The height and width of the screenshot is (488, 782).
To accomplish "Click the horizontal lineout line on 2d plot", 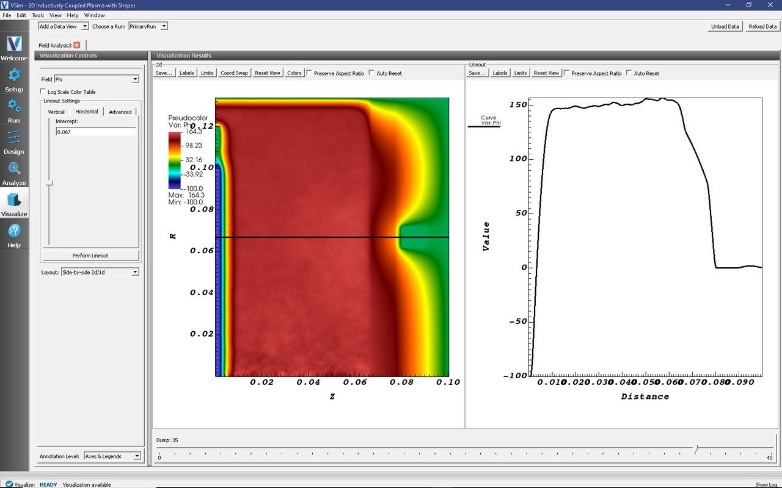I will pos(332,237).
